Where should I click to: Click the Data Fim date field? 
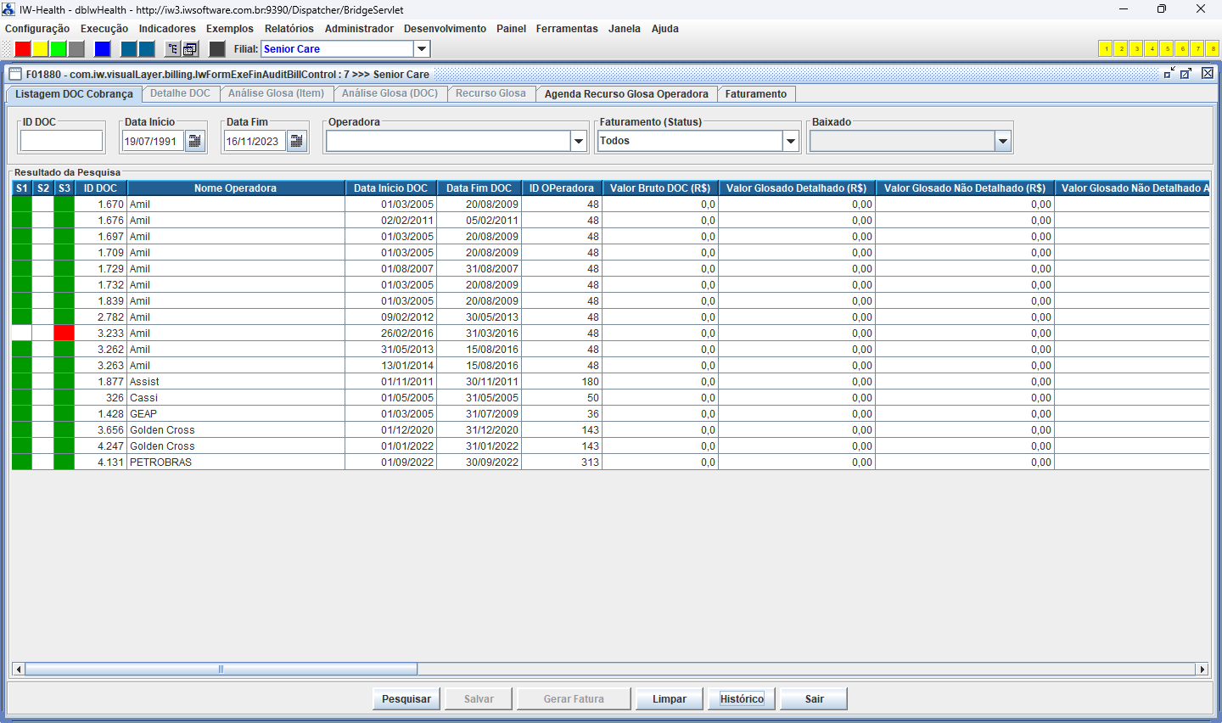pyautogui.click(x=255, y=141)
